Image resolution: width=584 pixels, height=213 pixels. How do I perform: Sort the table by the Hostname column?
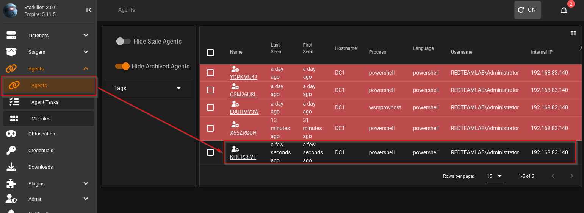346,48
